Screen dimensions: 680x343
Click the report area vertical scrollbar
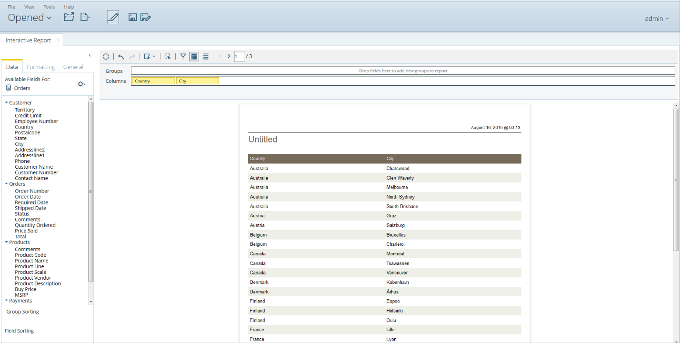click(676, 180)
